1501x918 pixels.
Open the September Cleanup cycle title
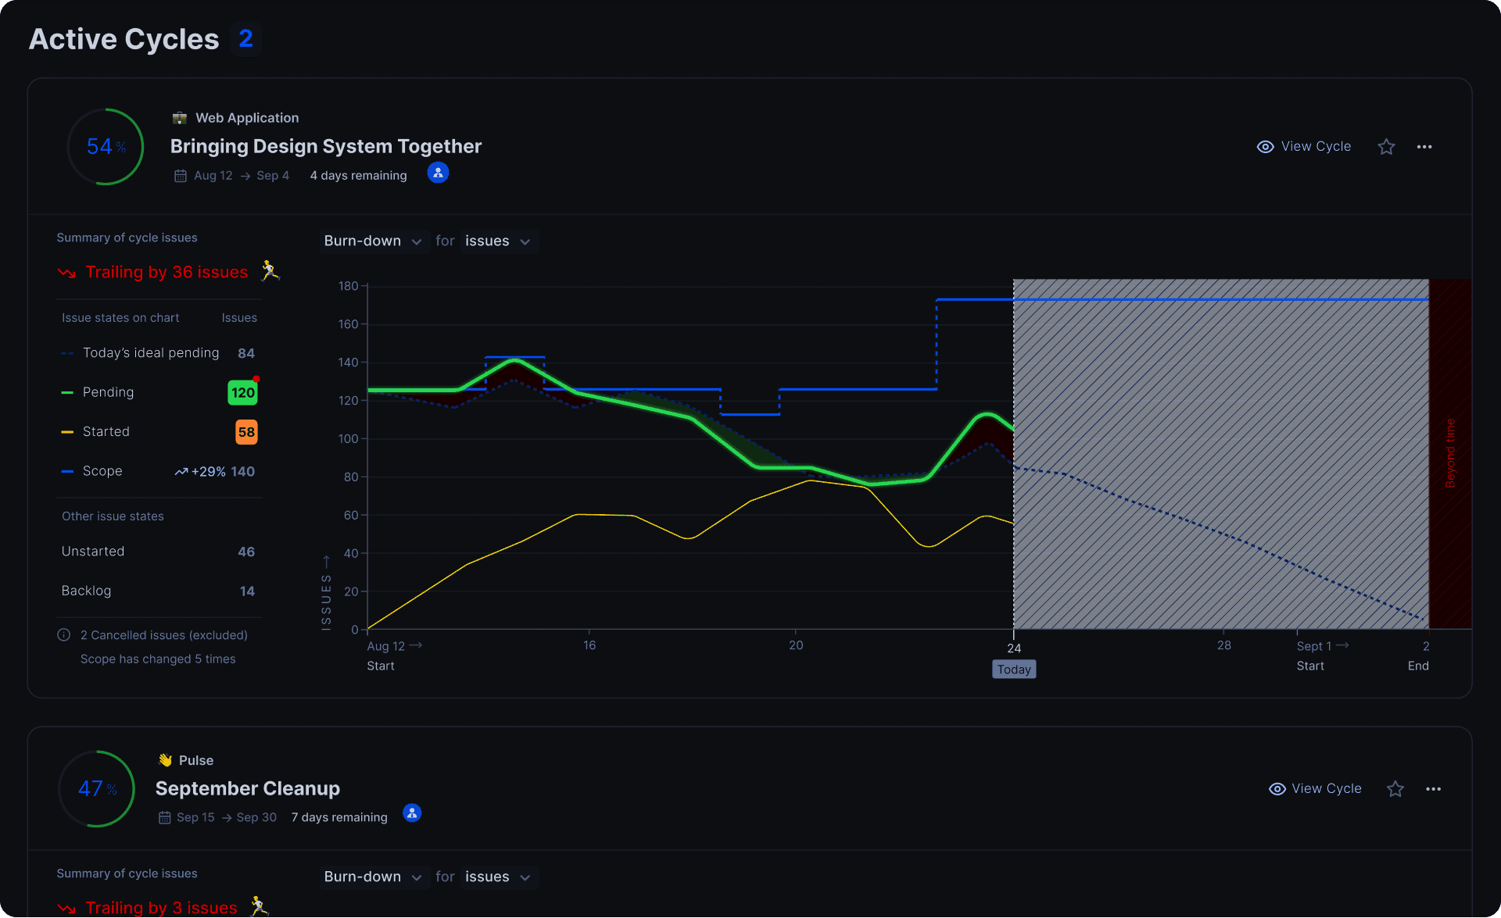pyautogui.click(x=248, y=789)
